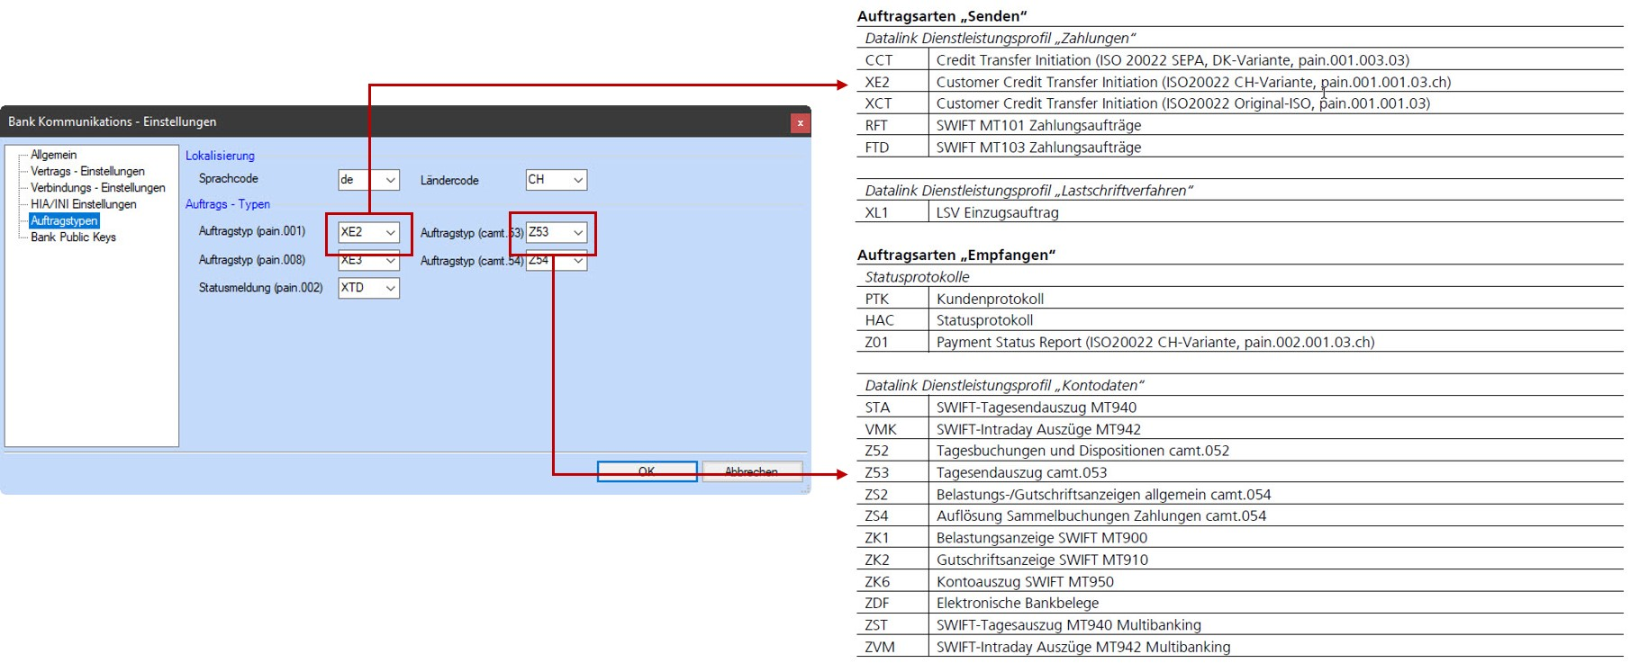Click the Bank Kommunikations - Einstellungen title bar
Viewport: 1630px width, 663px height.
[360, 121]
